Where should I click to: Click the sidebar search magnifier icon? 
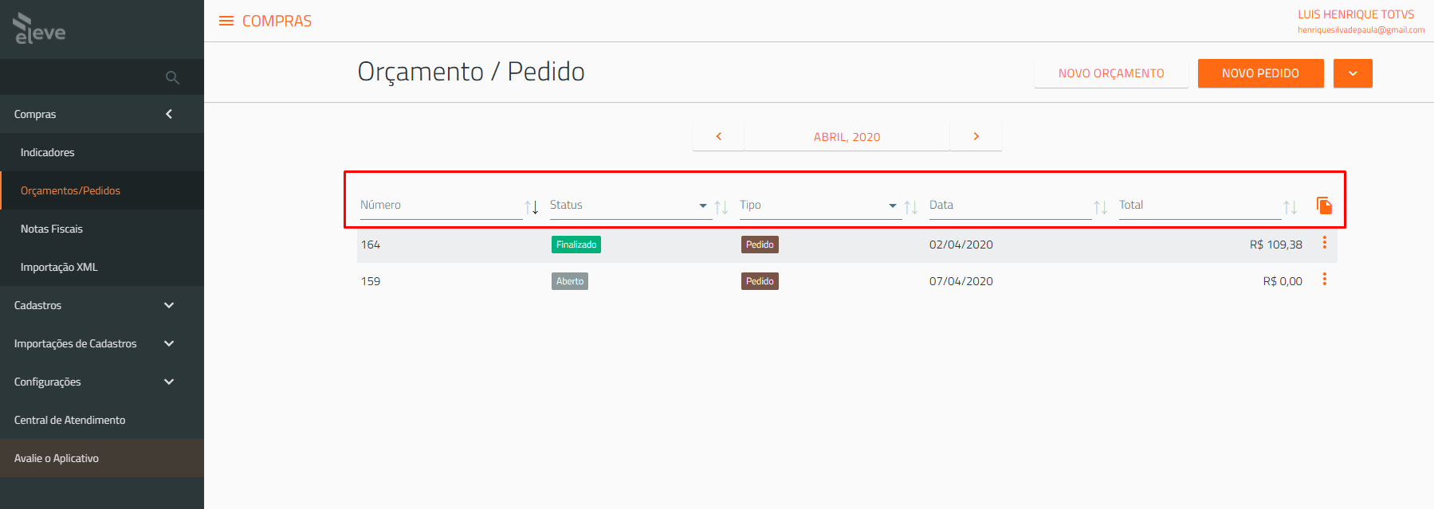pyautogui.click(x=172, y=77)
